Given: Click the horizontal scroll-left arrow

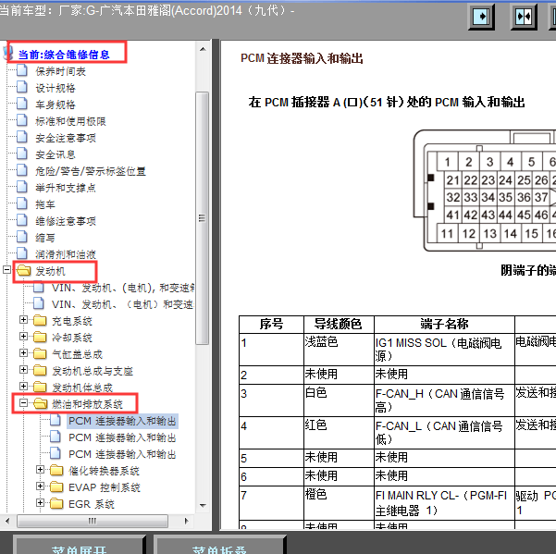Looking at the screenshot, I should point(7,521).
